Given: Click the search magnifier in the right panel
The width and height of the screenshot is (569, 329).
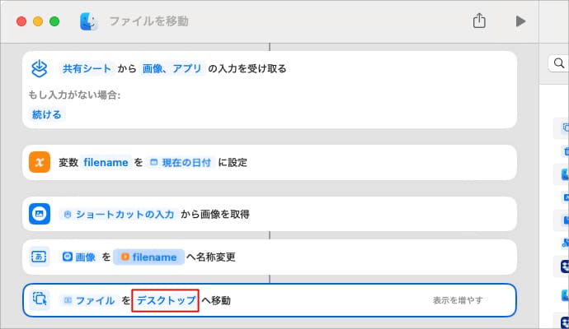Looking at the screenshot, I should 558,63.
